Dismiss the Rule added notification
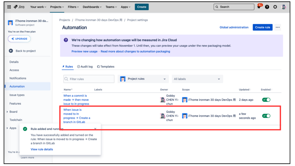 95,129
